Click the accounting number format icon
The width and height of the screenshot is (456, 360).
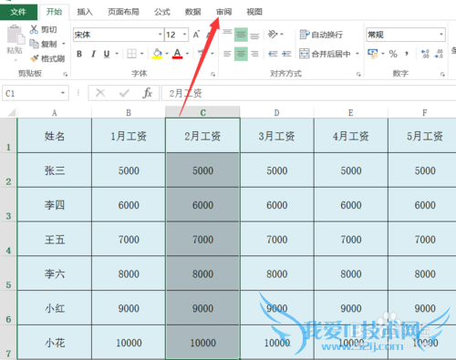point(372,54)
